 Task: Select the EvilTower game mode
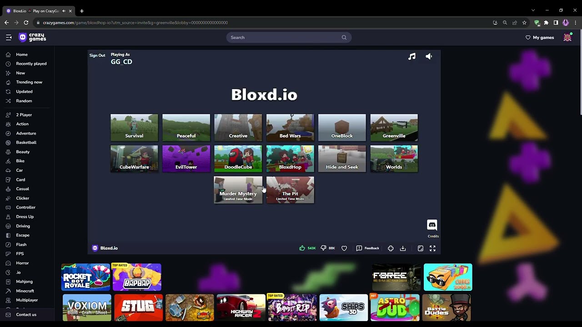click(186, 159)
